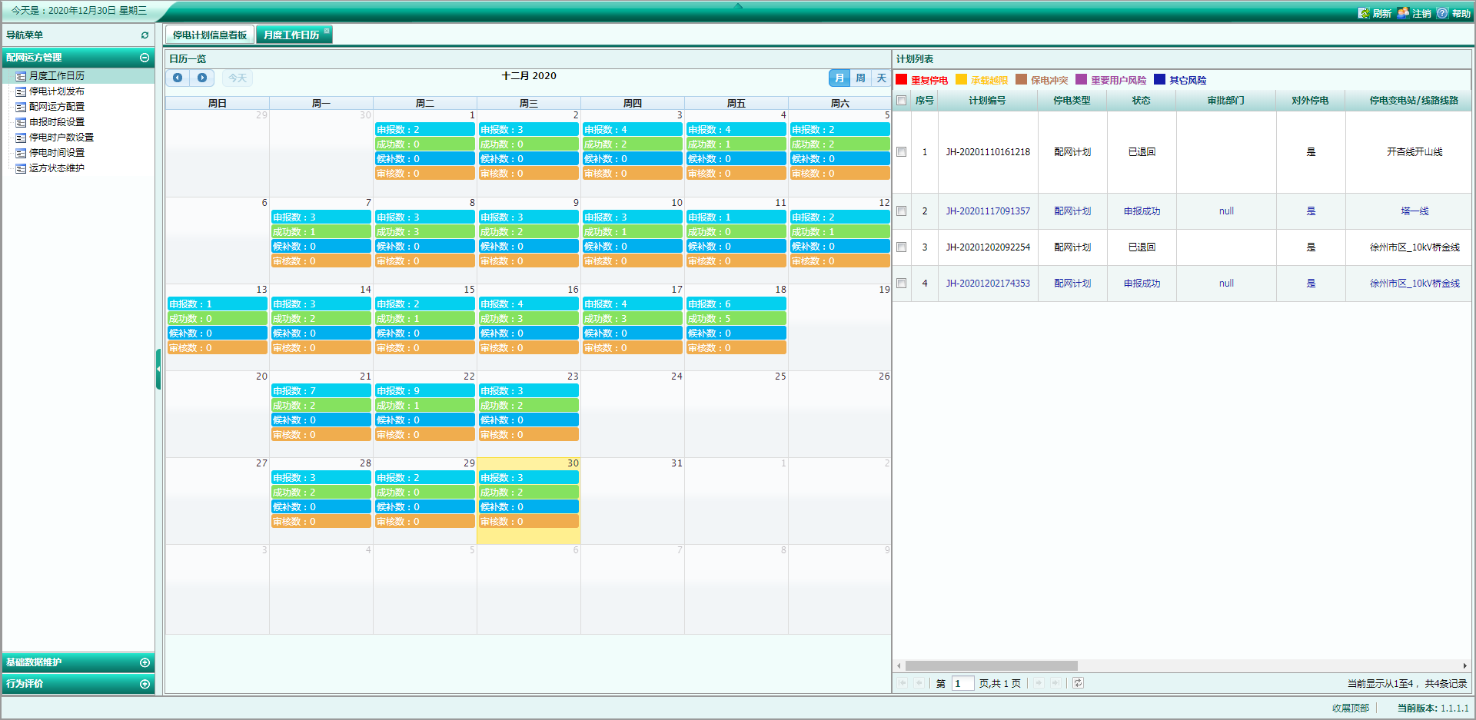Open 停电计划信息看板 tab

coord(210,35)
